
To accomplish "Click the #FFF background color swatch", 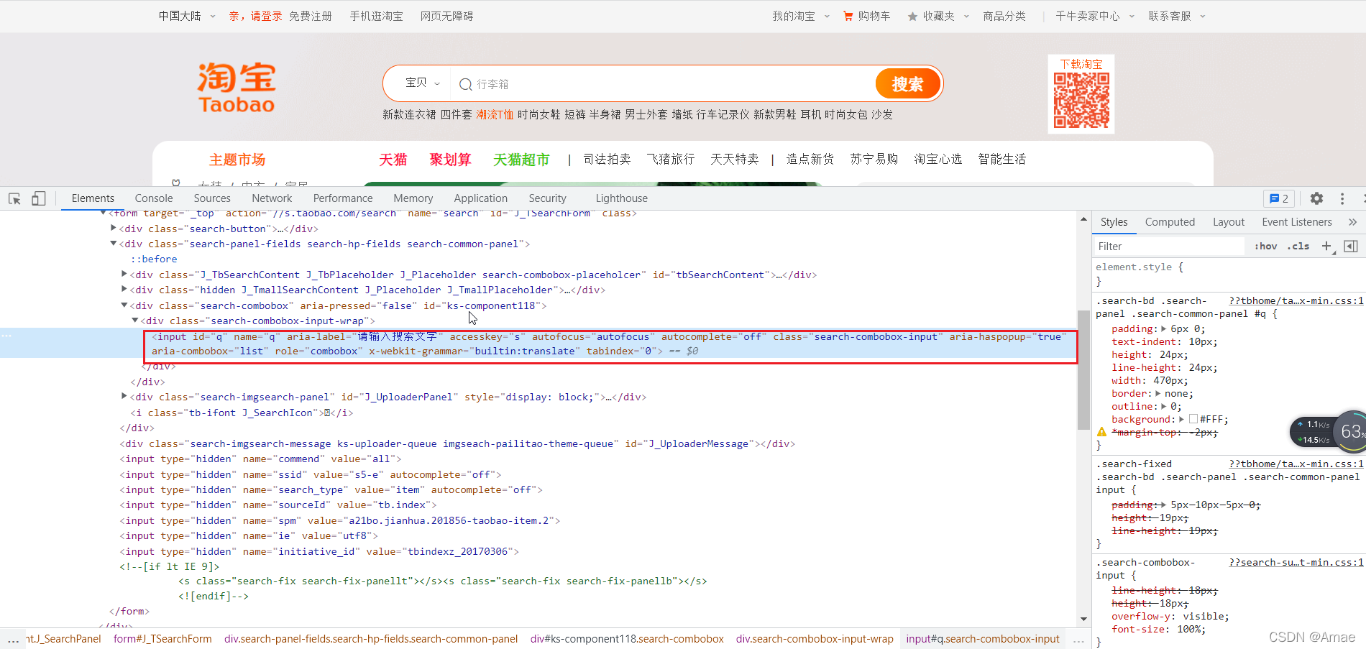I will 1193,419.
